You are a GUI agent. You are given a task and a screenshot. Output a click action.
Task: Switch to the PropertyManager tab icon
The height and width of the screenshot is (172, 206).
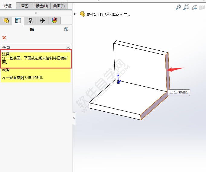point(18,21)
